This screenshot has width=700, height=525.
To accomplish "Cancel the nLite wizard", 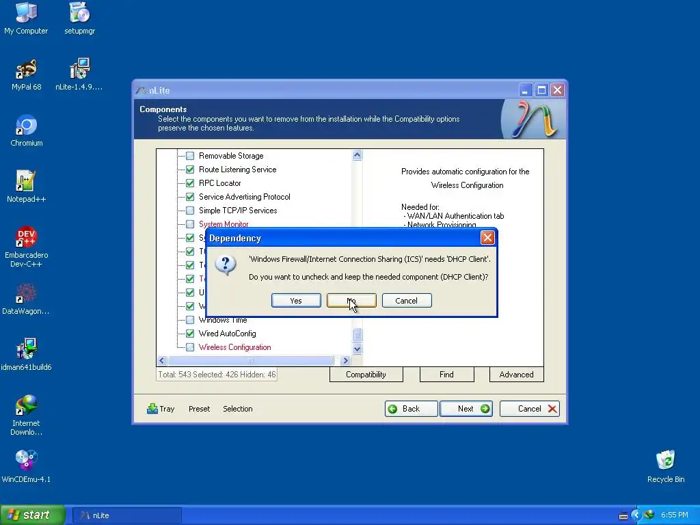I will (530, 409).
